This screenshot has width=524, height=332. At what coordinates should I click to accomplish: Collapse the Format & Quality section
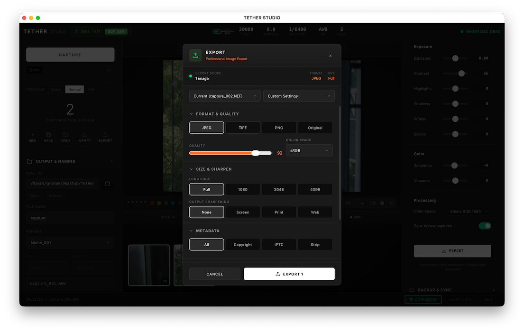pyautogui.click(x=191, y=114)
